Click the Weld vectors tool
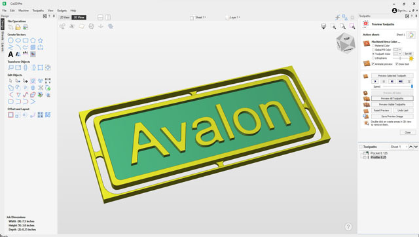 tap(10, 88)
